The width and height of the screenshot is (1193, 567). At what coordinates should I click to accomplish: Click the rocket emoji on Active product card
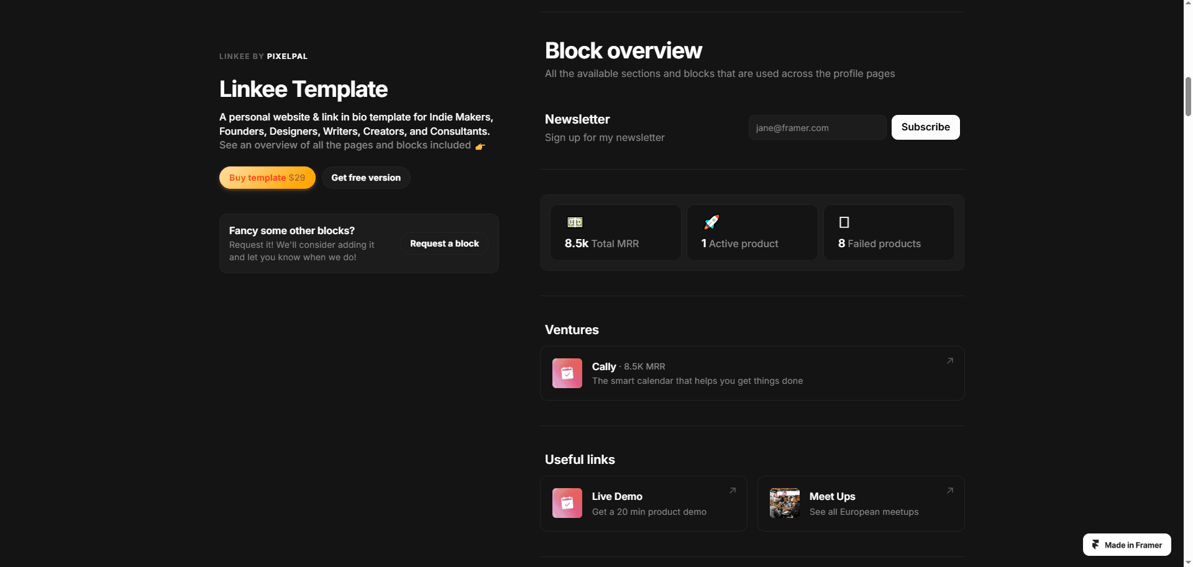point(711,222)
